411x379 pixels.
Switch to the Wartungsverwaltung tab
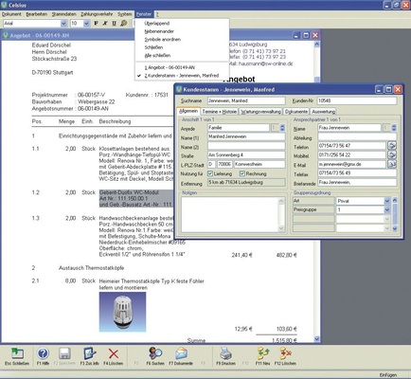[260, 112]
